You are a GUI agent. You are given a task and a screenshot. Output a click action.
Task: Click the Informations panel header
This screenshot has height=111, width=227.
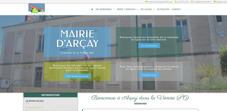(51, 95)
